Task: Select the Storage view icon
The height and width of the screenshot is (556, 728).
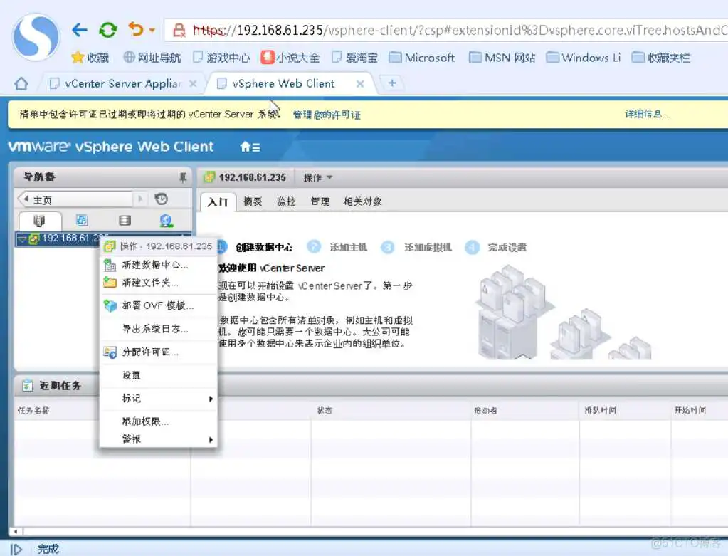Action: tap(125, 220)
